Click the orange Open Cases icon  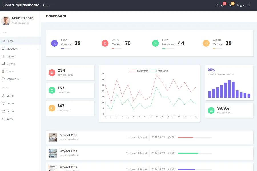tap(206, 43)
